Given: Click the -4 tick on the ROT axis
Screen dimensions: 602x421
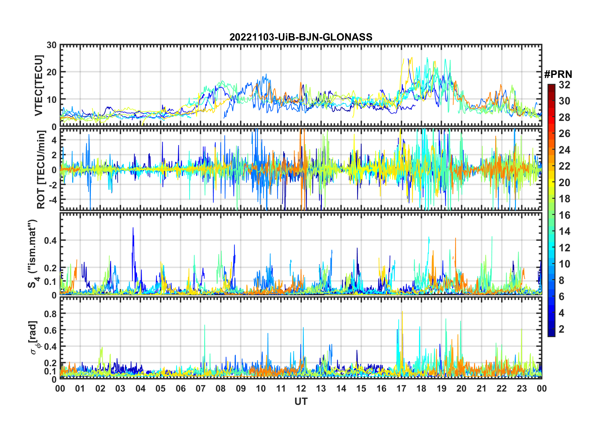Looking at the screenshot, I should (53, 200).
